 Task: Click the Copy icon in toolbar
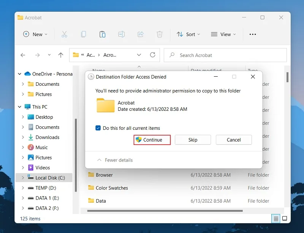(84, 34)
